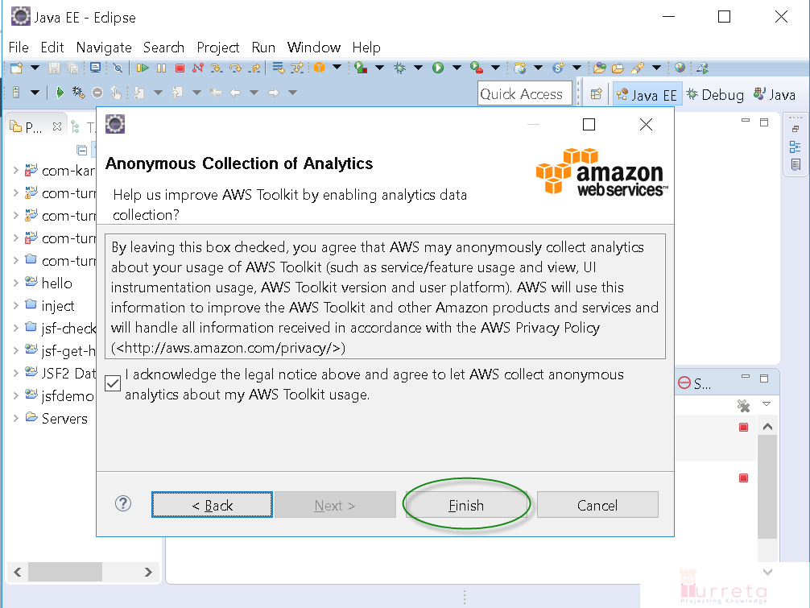Click the Open Task briefcase icon
This screenshot has width=810, height=608.
(x=618, y=68)
